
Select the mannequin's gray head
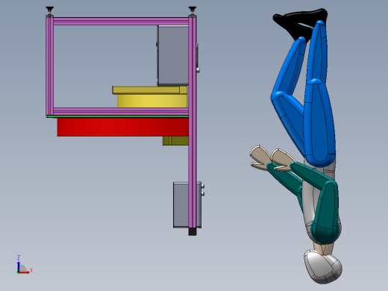[x=323, y=267]
